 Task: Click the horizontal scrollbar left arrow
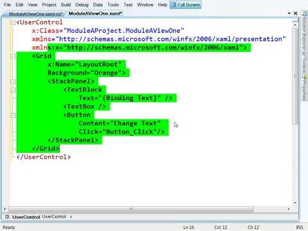(x=4, y=209)
